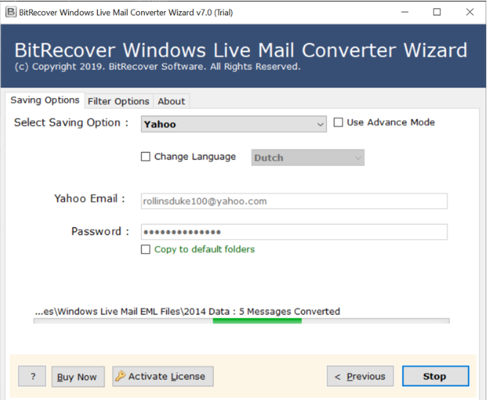Focus the Password input field
Viewport: 487px width, 400px height.
293,232
